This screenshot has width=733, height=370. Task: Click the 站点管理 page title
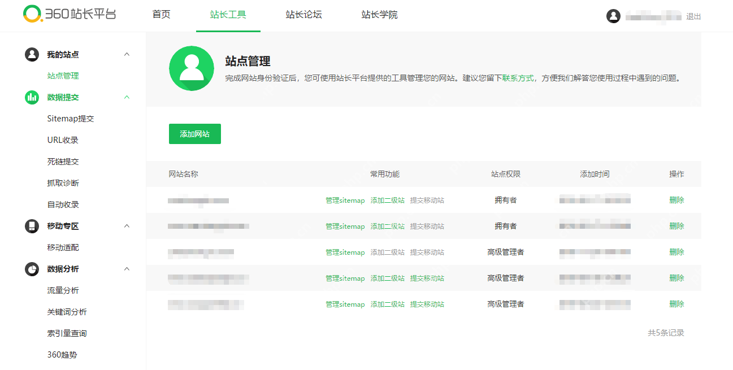248,62
